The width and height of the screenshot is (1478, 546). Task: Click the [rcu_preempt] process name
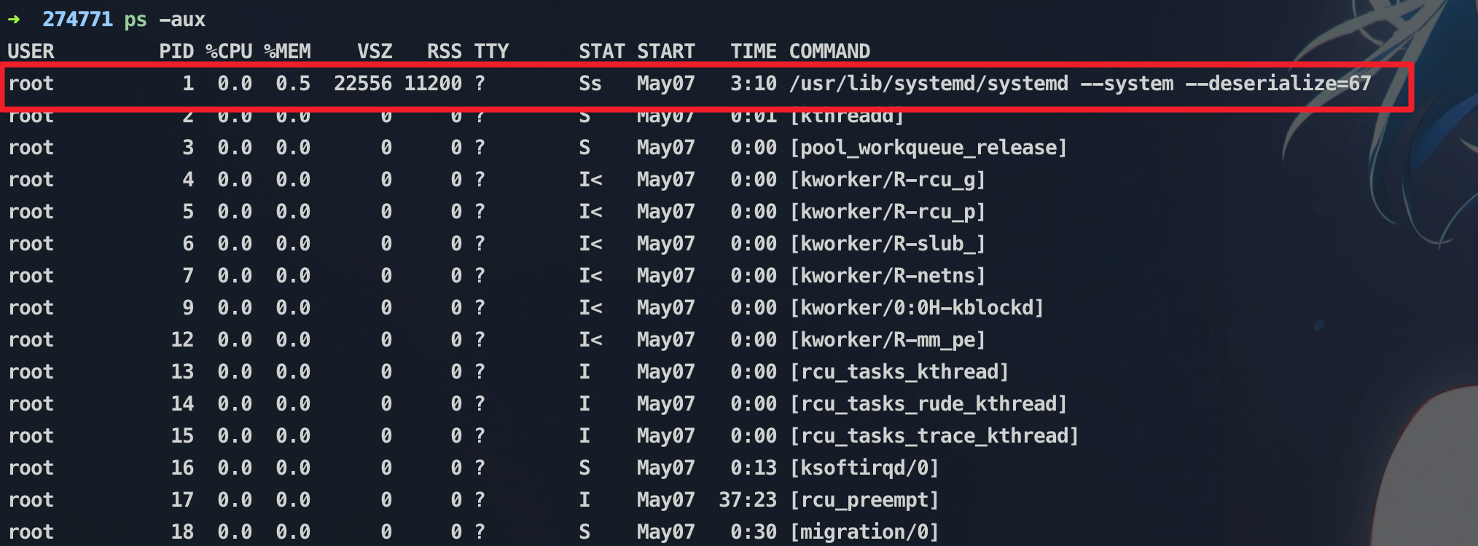point(864,500)
